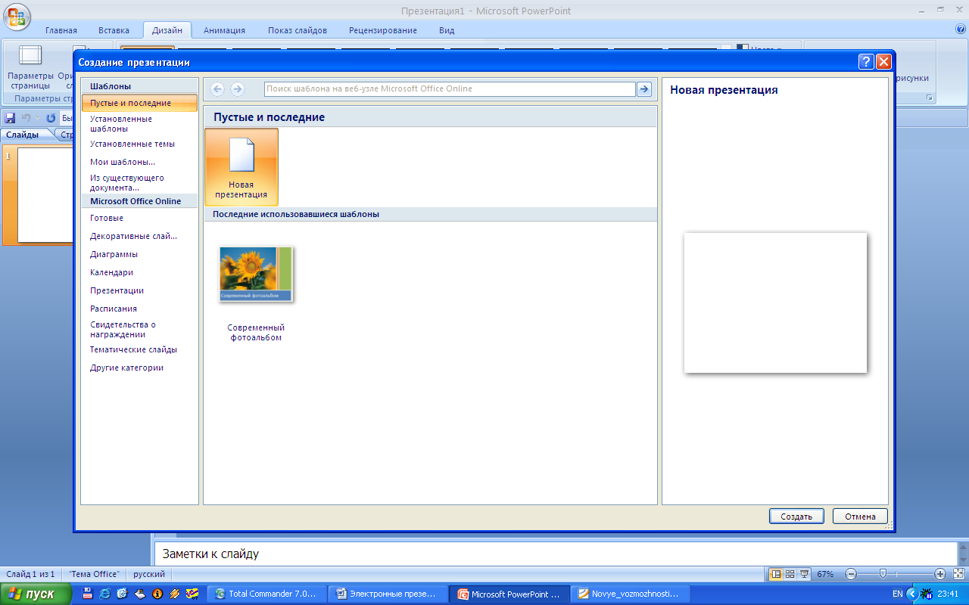Click slide 1 thumbnail in slides pane

45,195
